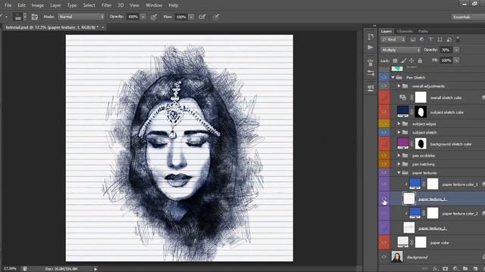The image size is (485, 272).
Task: Hide the paper color layer
Action: 384,243
